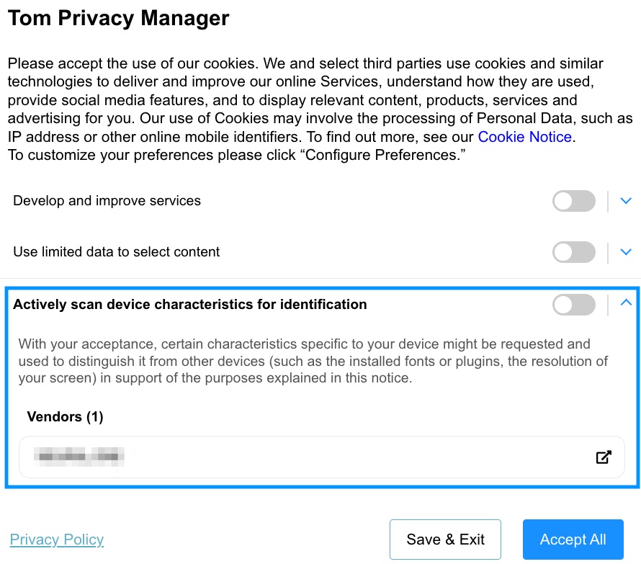Click the device characteristics description paragraph
641x564 pixels.
313,361
